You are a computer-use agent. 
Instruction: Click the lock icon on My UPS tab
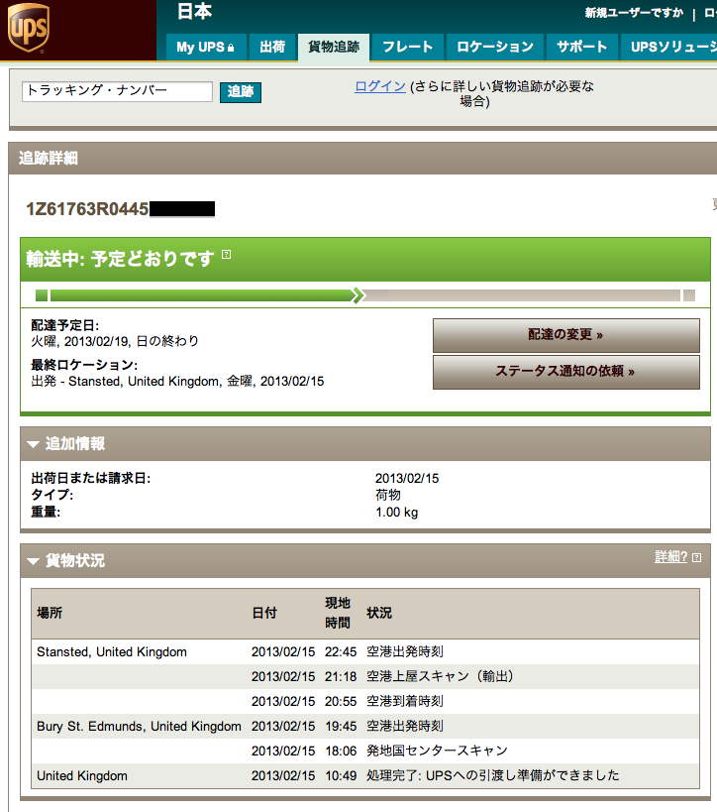[231, 48]
